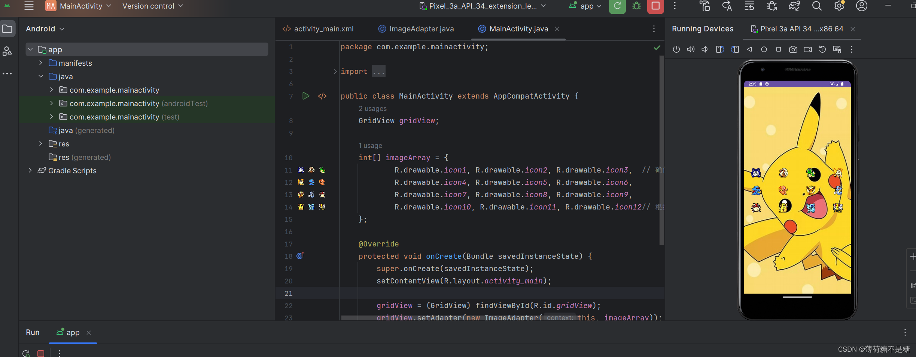This screenshot has width=916, height=357.
Task: Click '1 usage' hint above imageArray
Action: tap(370, 146)
